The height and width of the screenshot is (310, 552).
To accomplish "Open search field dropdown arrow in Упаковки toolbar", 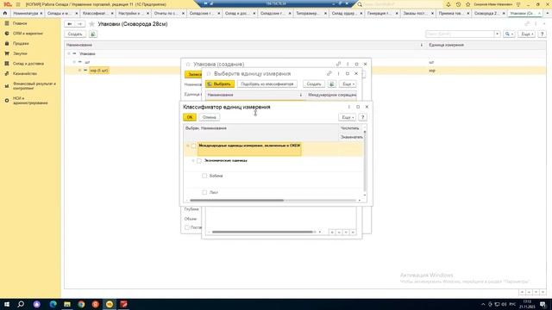I will click(x=497, y=34).
